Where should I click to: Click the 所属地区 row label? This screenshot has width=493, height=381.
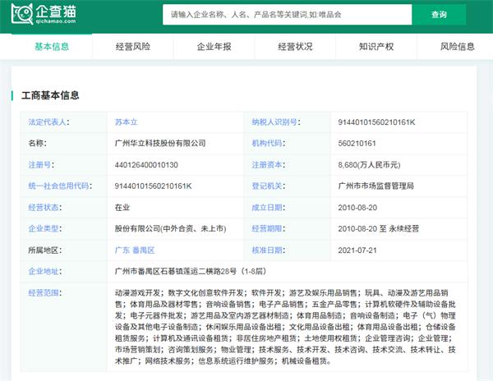point(44,250)
